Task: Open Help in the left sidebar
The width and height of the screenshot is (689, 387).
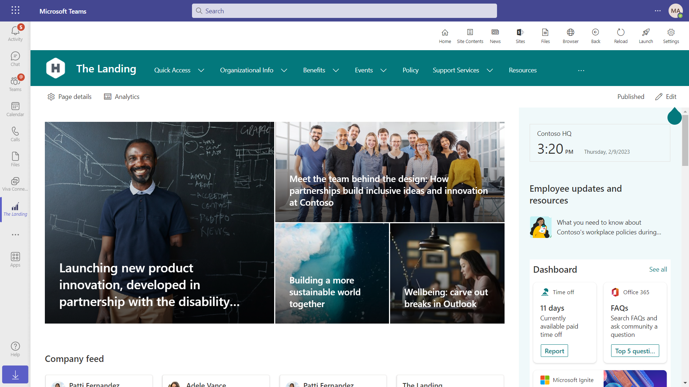Action: (15, 349)
